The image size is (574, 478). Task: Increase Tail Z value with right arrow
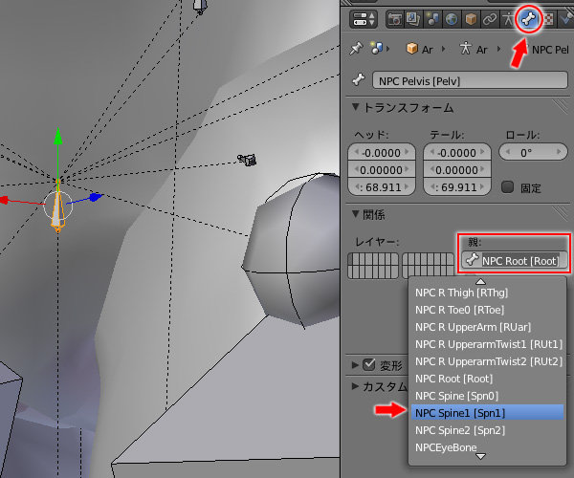(482, 186)
